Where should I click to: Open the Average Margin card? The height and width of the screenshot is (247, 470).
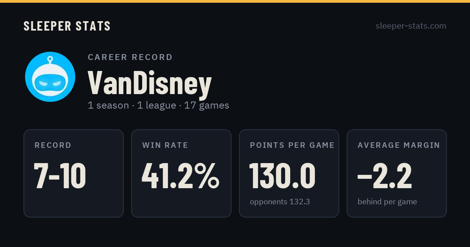397,173
